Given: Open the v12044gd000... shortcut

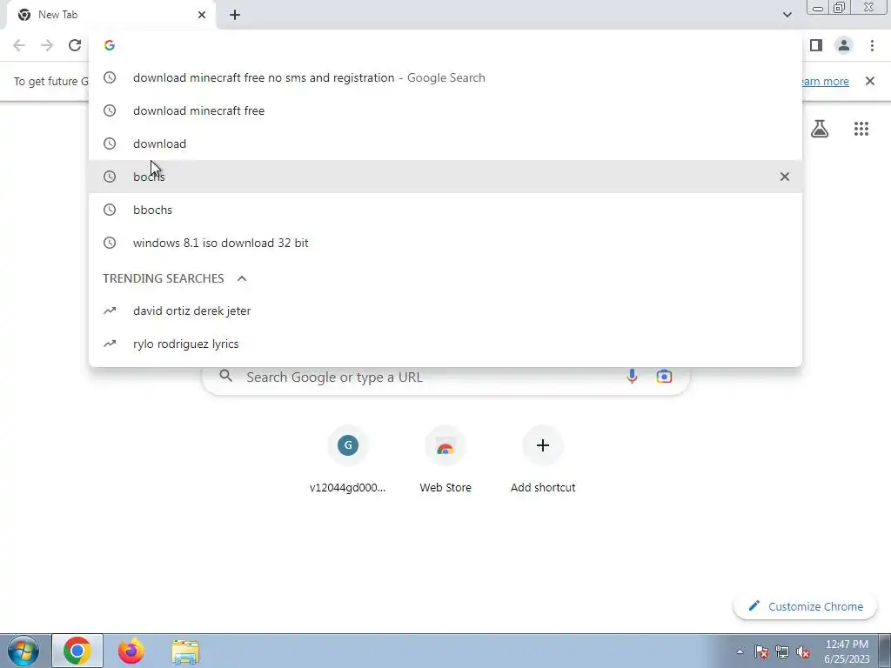Looking at the screenshot, I should pos(348,460).
